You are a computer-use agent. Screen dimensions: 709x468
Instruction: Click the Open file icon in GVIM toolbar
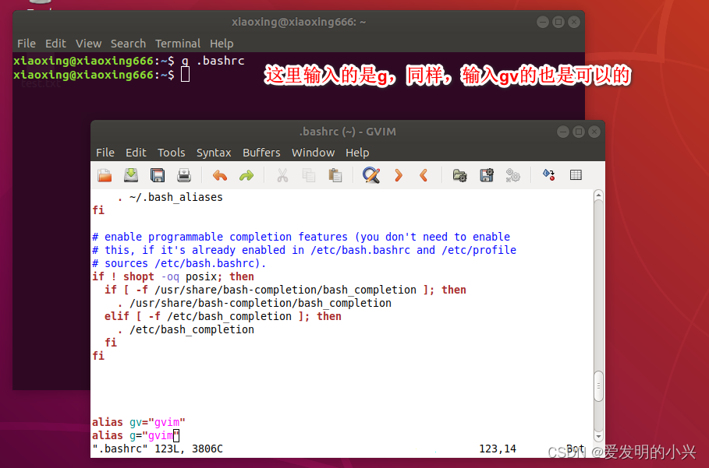(x=105, y=175)
